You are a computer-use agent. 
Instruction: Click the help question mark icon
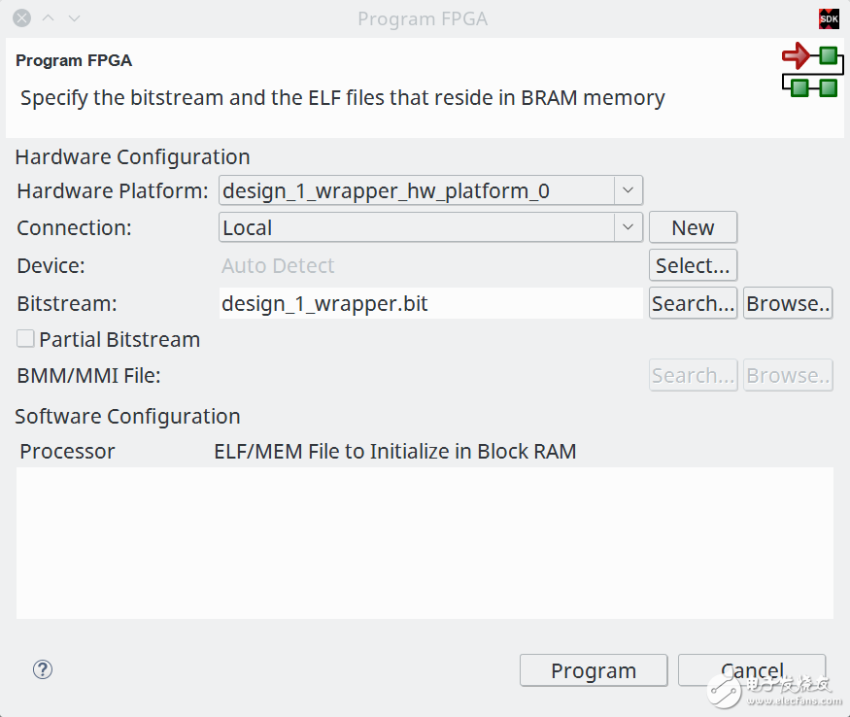43,669
